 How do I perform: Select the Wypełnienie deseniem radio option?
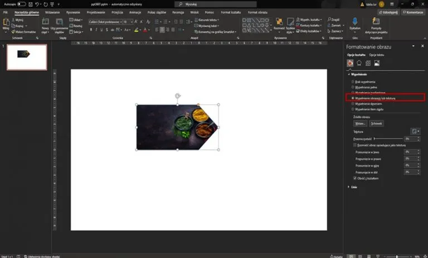(x=352, y=104)
